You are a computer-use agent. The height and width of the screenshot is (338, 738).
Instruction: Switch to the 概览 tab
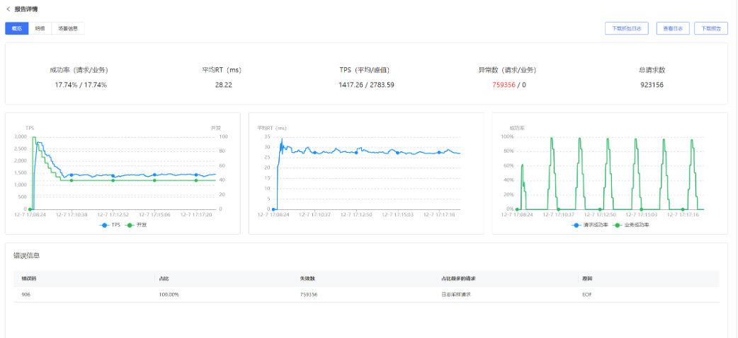click(17, 28)
